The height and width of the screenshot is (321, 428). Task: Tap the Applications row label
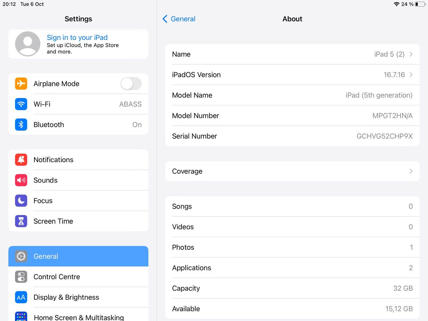click(x=192, y=268)
